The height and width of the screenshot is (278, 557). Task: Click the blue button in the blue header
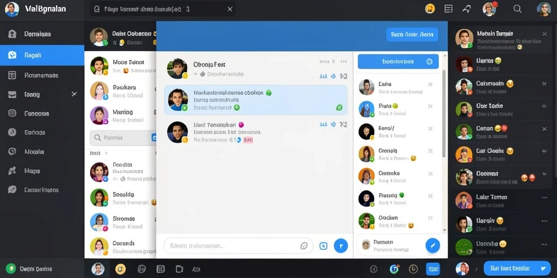(x=412, y=35)
